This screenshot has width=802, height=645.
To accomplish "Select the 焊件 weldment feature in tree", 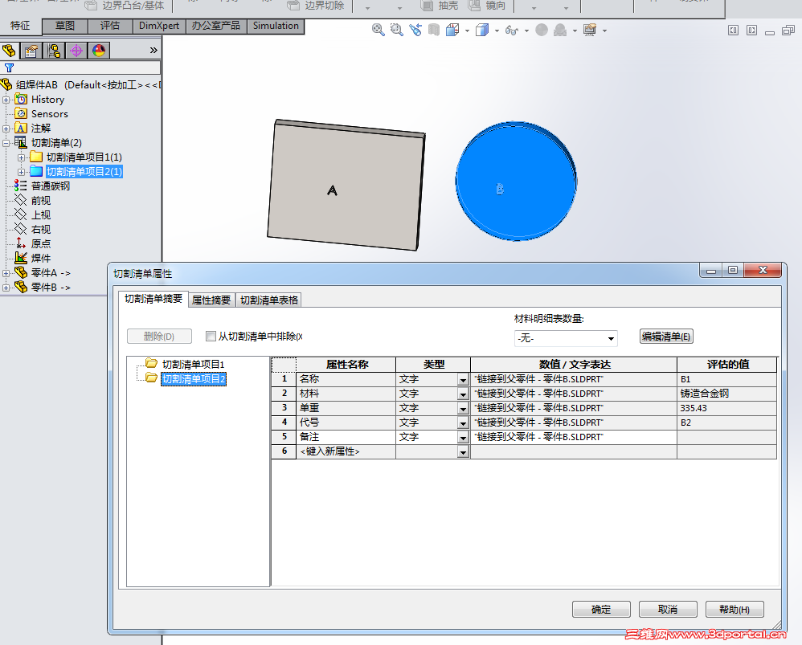I will click(41, 258).
